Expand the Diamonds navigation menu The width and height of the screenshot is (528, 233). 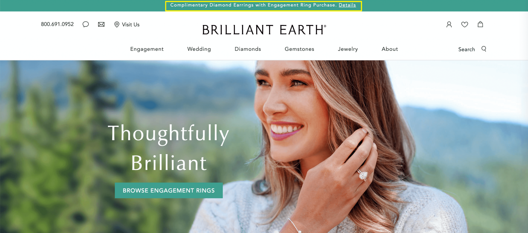pyautogui.click(x=248, y=49)
